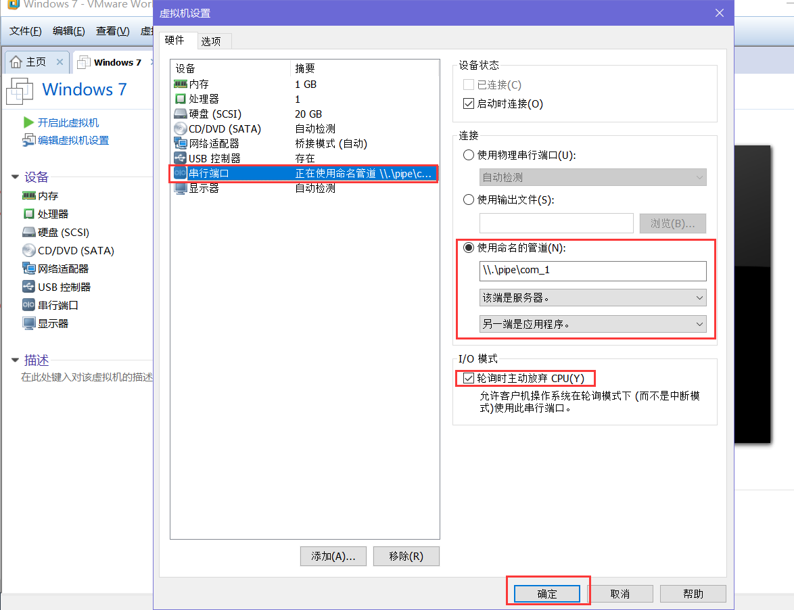The width and height of the screenshot is (794, 610).
Task: Click the 确定 button
Action: pos(547,594)
